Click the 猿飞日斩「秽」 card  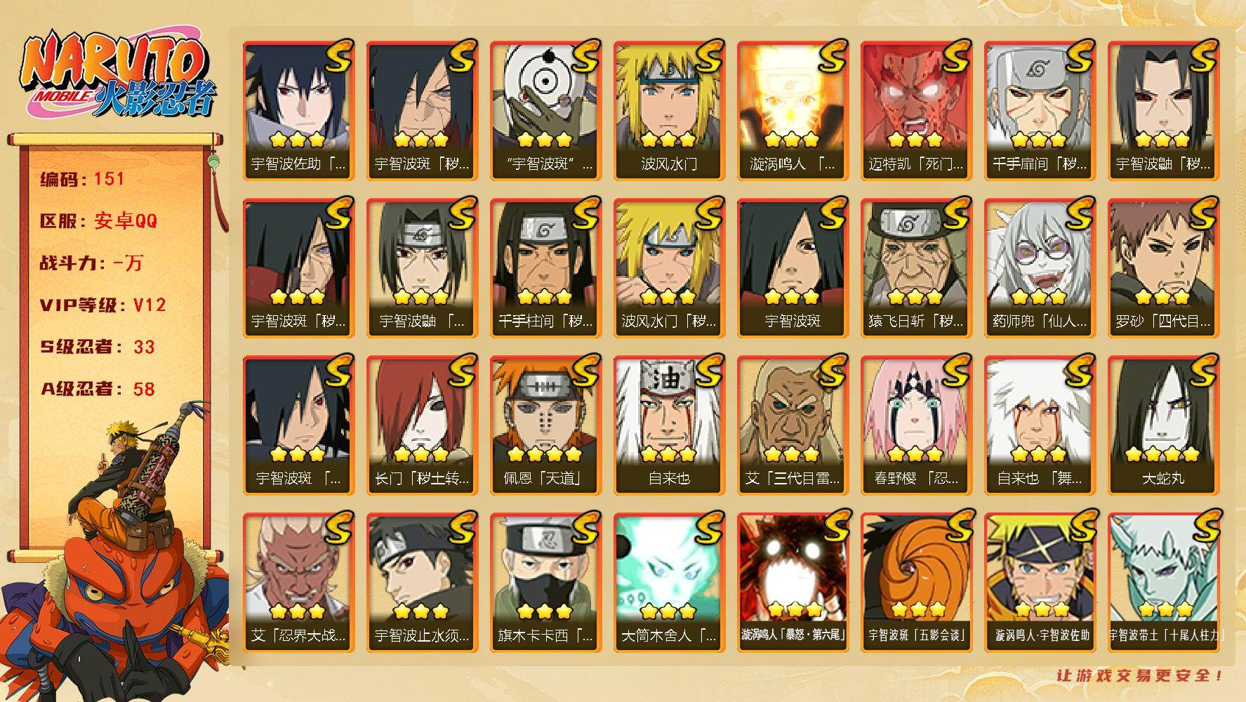click(916, 268)
